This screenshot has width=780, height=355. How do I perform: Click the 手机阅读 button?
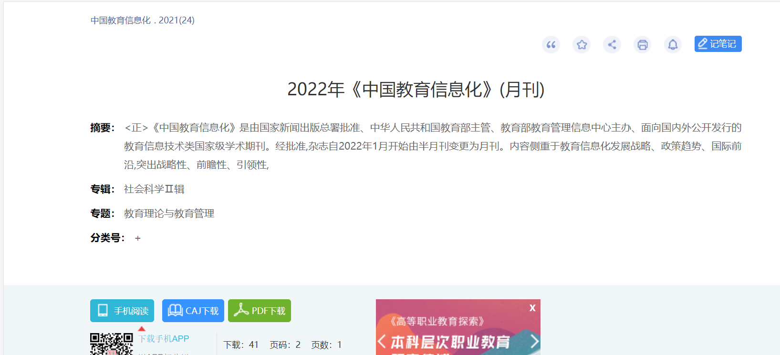[x=122, y=311]
